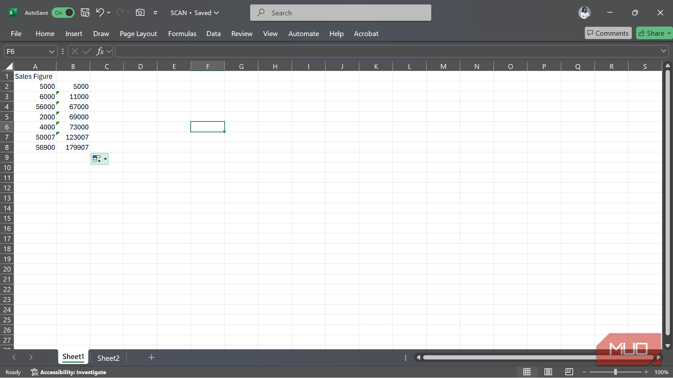Expand the Undo history dropdown
Image resolution: width=673 pixels, height=378 pixels.
point(109,13)
